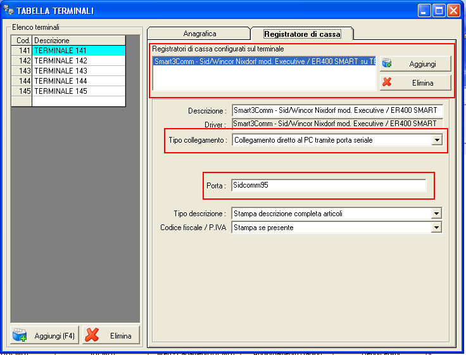Click the Cod. column header
This screenshot has width=466, height=355.
tap(22, 41)
